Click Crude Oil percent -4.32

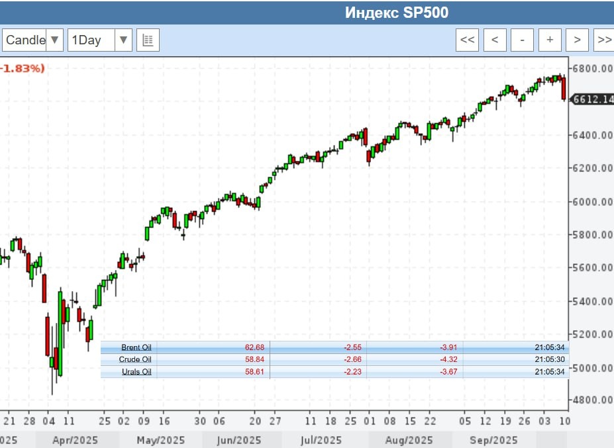pyautogui.click(x=449, y=359)
